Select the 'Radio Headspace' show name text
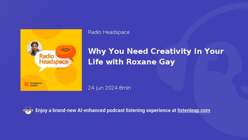 (x=109, y=32)
